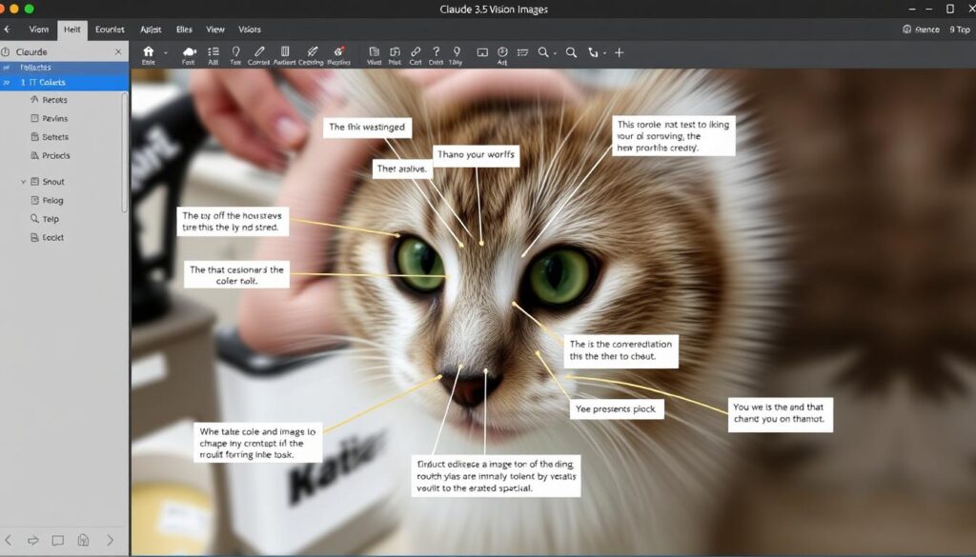Select the pin tool labeled Taly
Screen dimensions: 976x557
click(457, 52)
